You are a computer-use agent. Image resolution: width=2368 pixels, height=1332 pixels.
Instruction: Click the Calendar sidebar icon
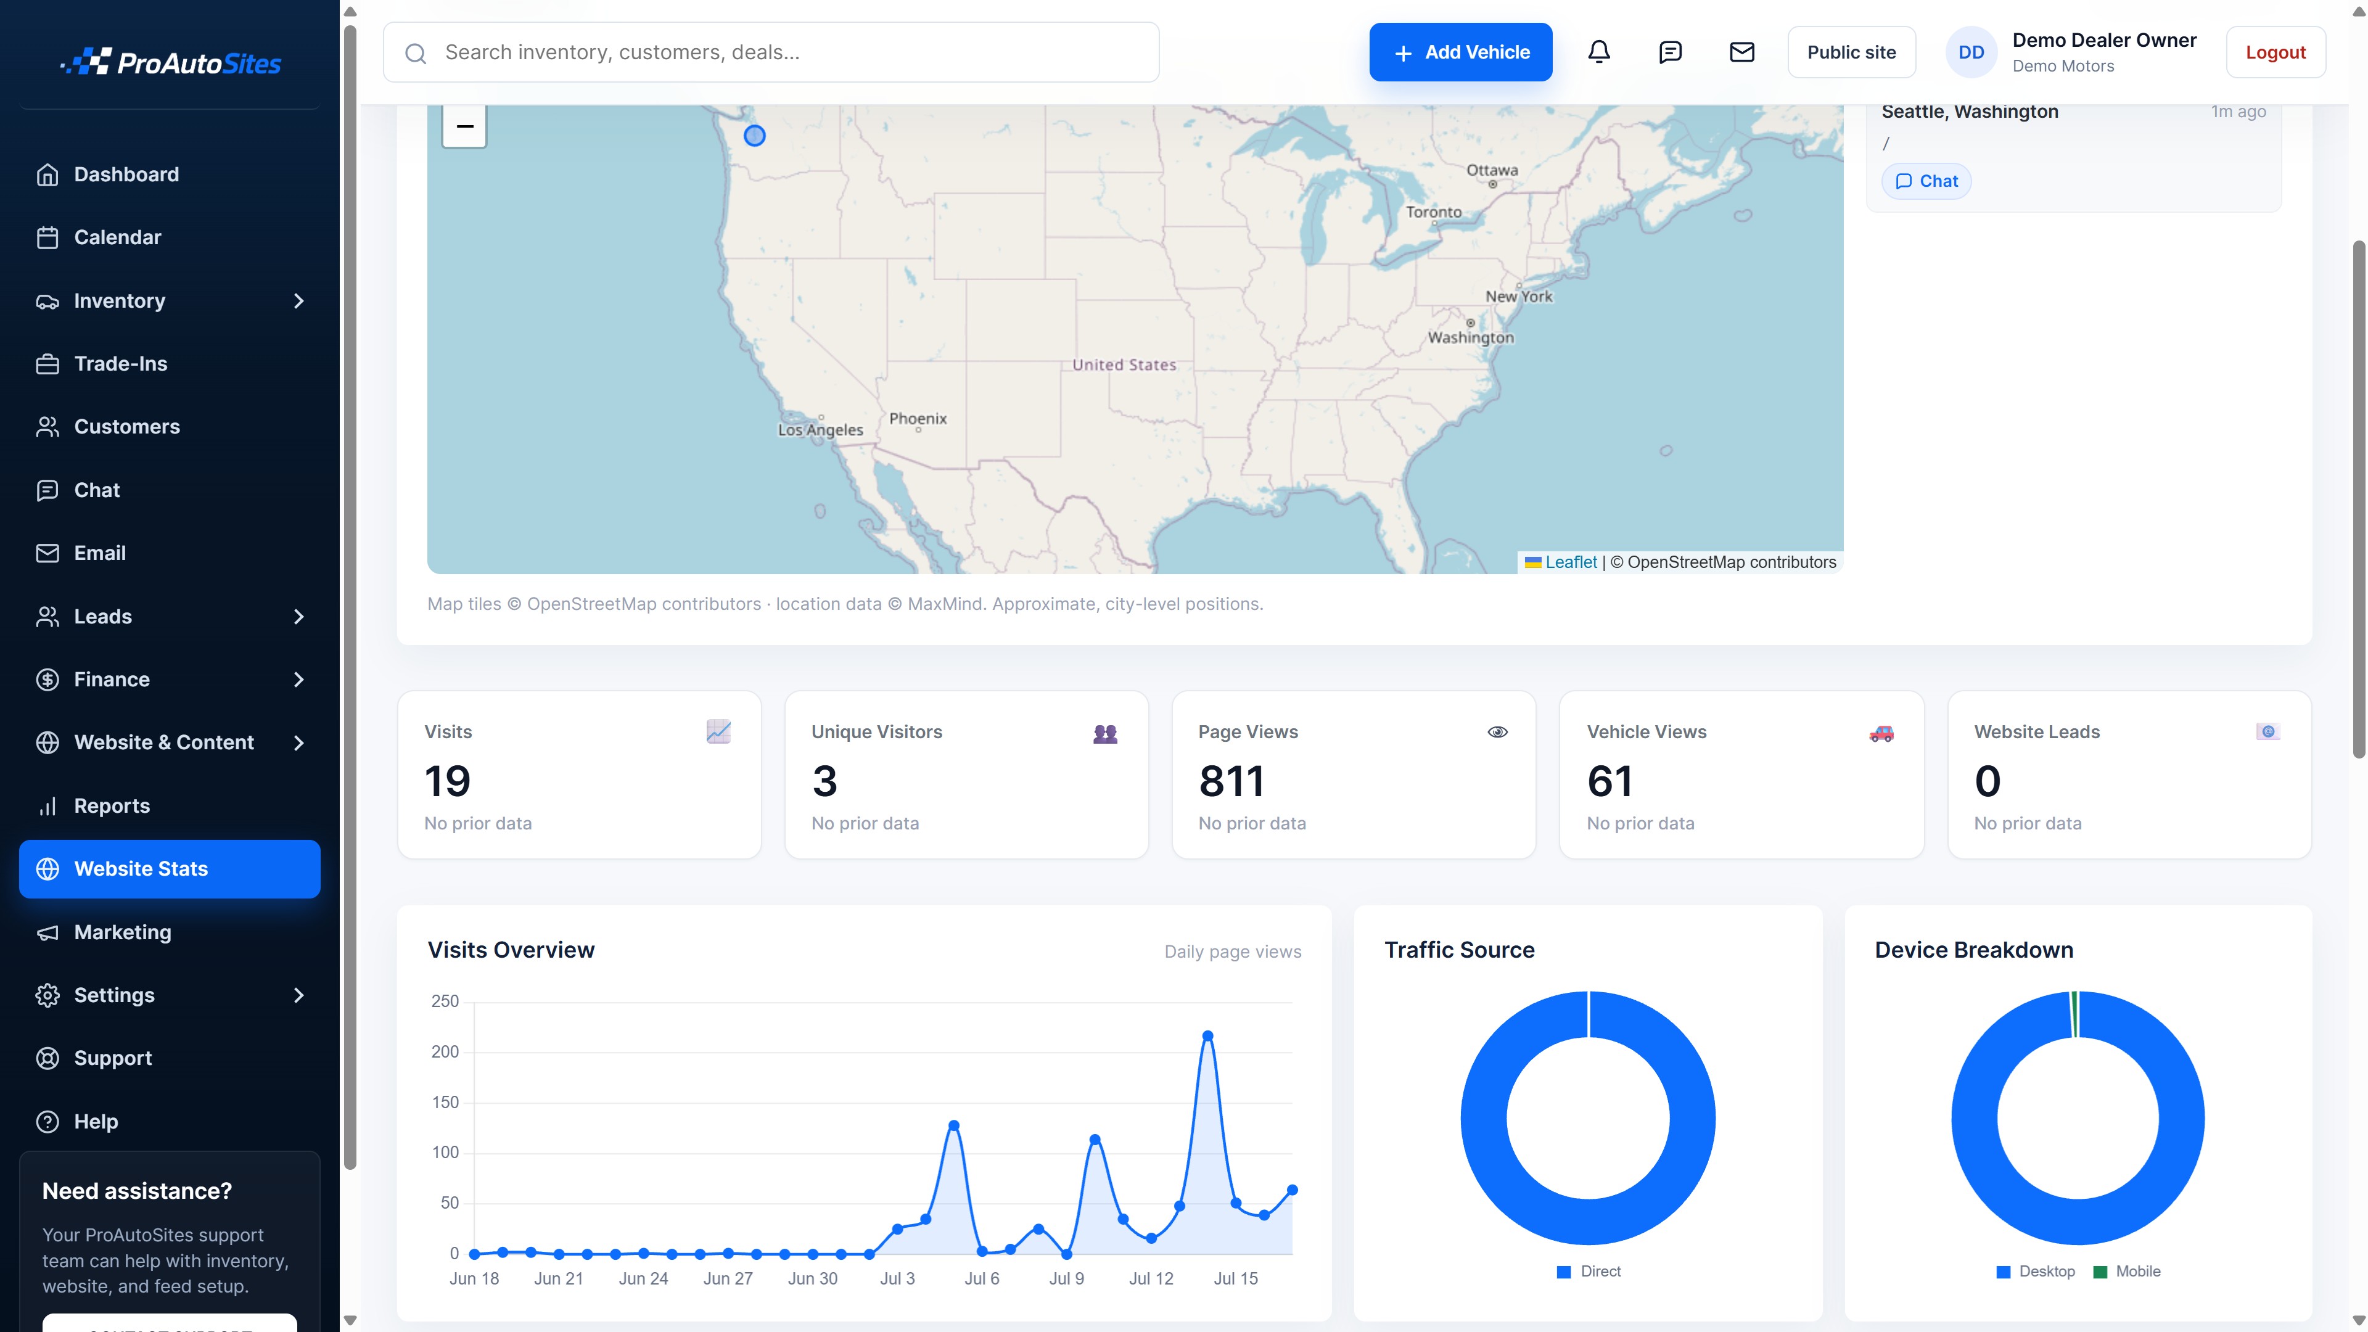click(47, 237)
